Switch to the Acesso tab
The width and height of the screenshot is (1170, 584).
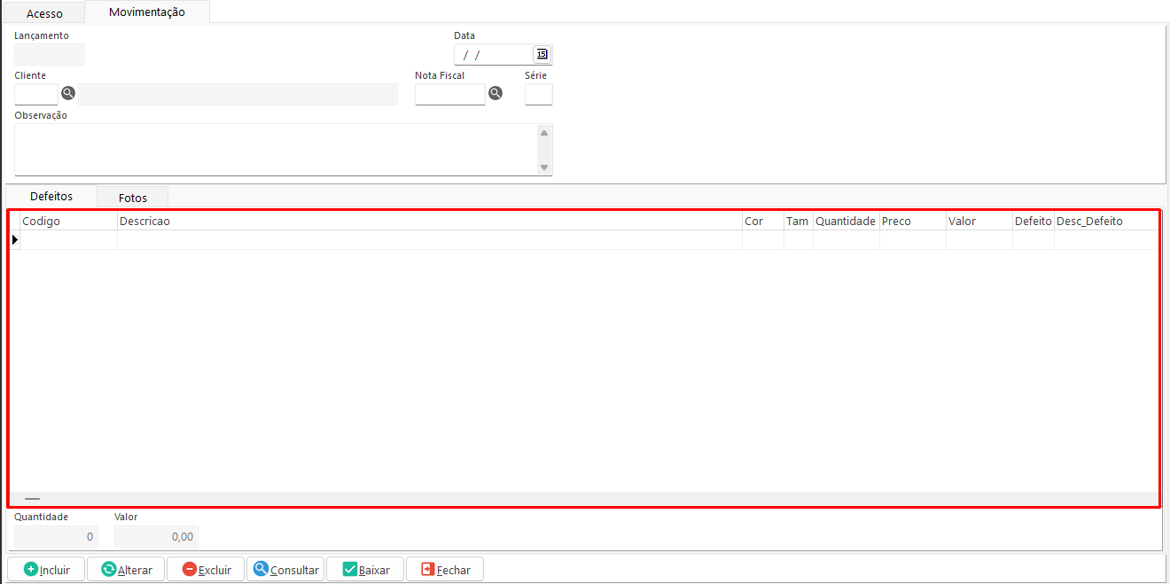click(44, 13)
